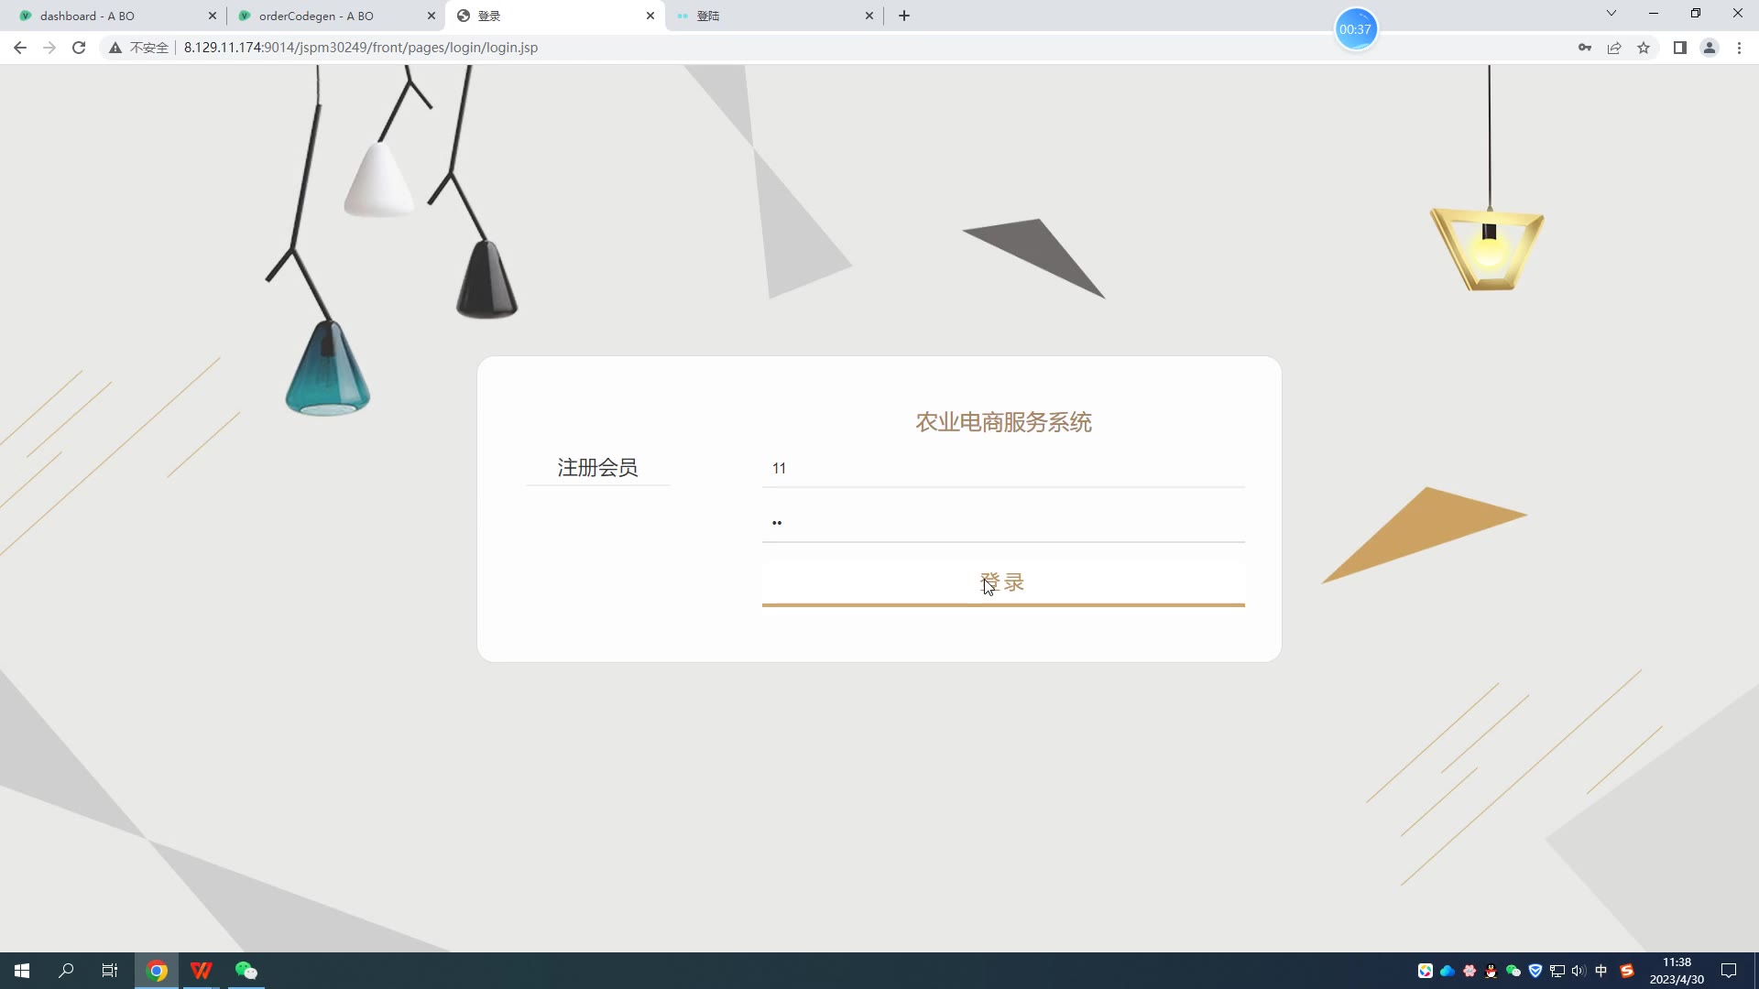Open a new browser tab
Image resolution: width=1759 pixels, height=989 pixels.
tap(904, 16)
